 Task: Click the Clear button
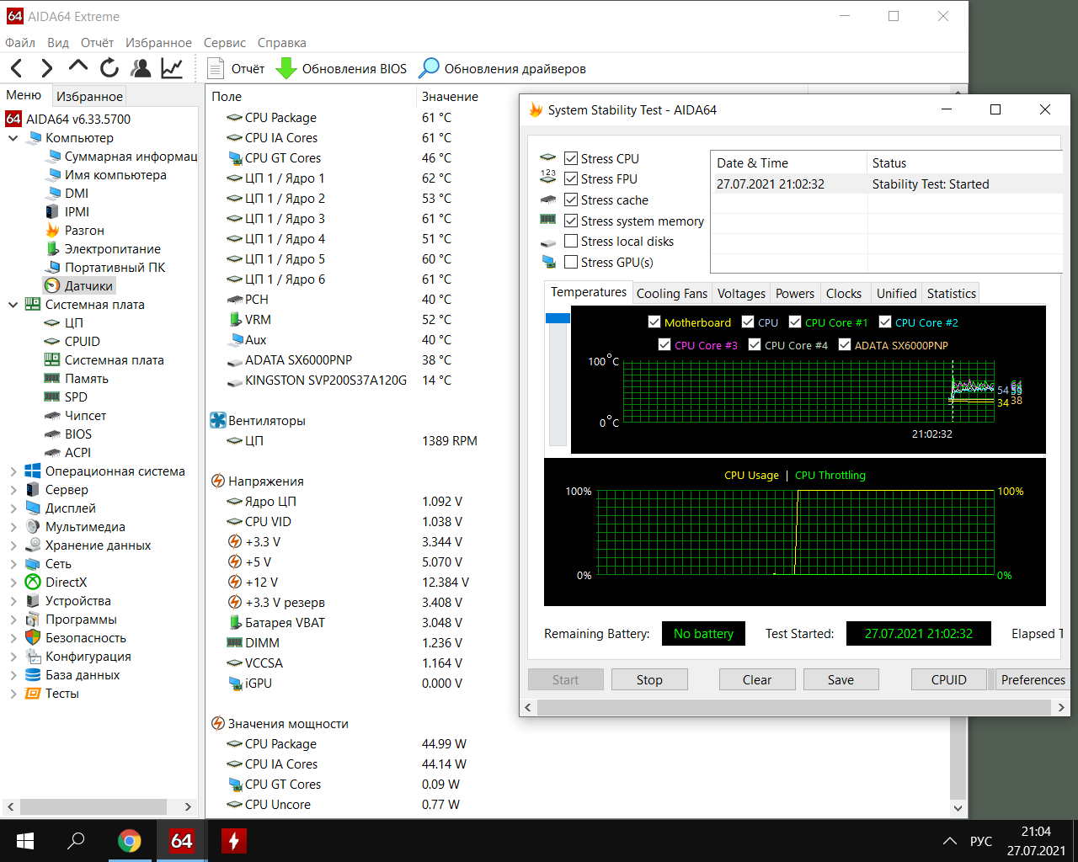[x=757, y=680]
